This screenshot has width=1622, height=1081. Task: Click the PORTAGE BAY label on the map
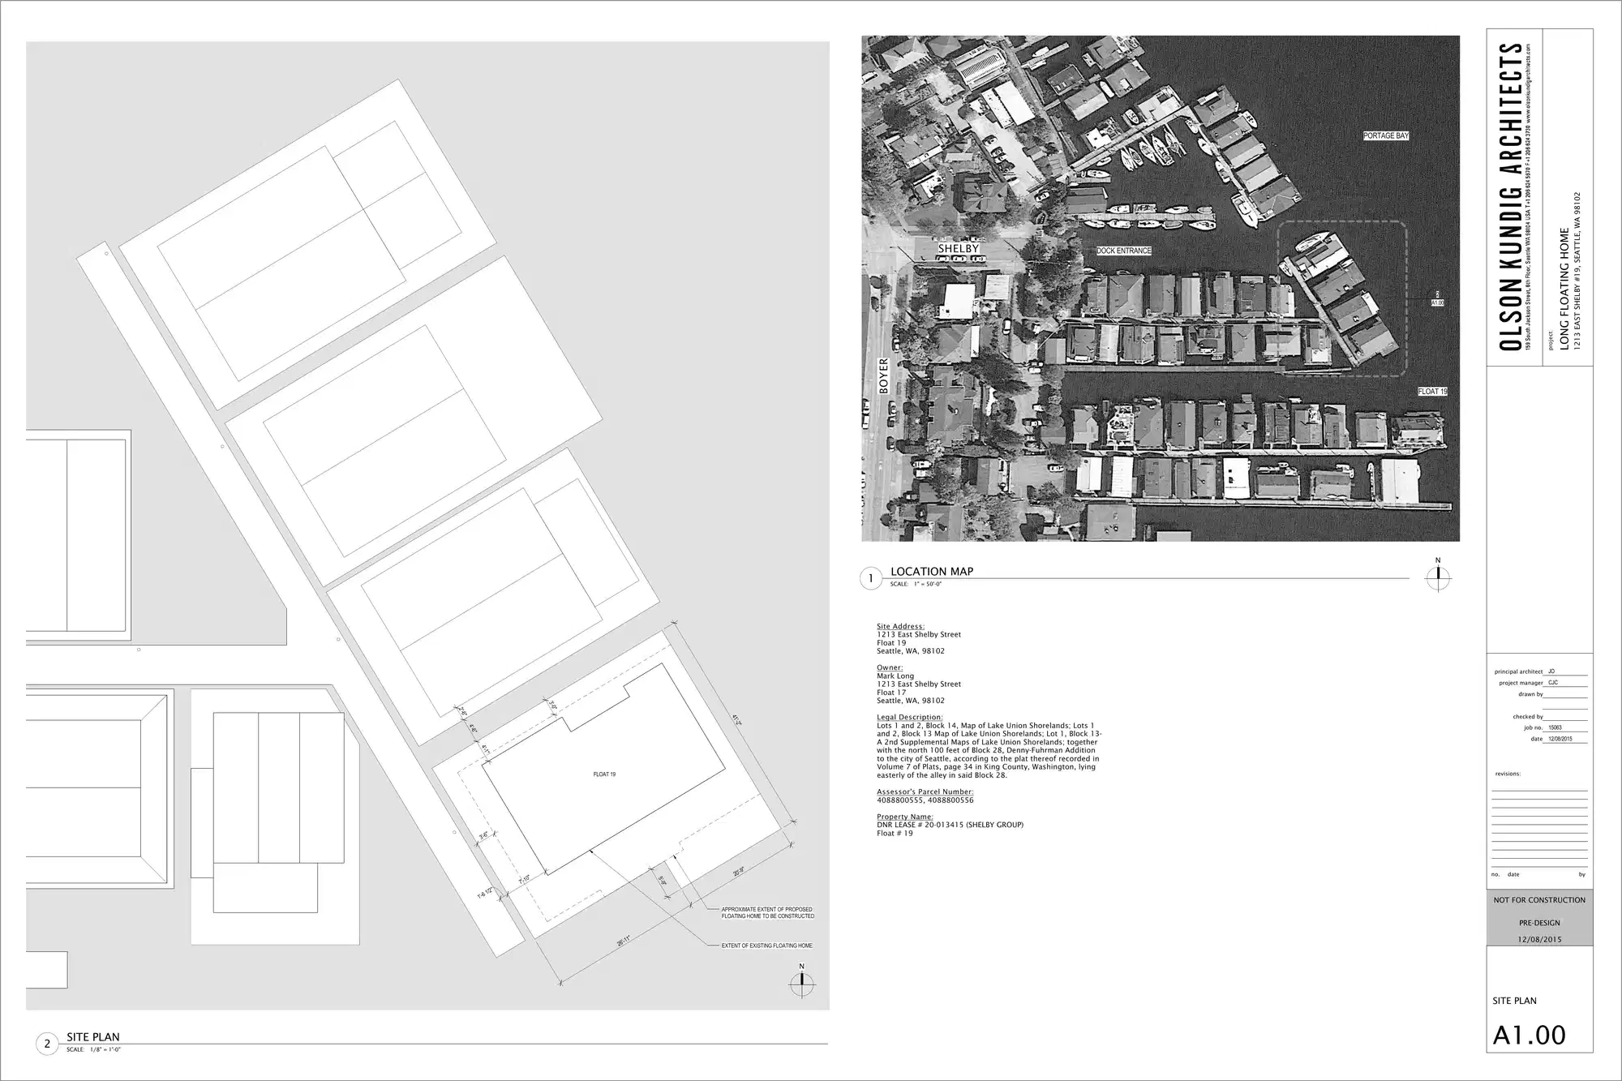[1386, 135]
